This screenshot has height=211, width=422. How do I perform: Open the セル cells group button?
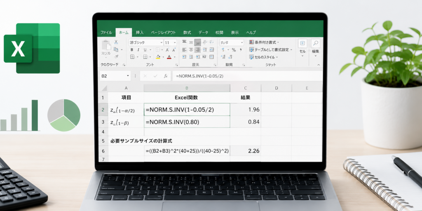coord(302,48)
